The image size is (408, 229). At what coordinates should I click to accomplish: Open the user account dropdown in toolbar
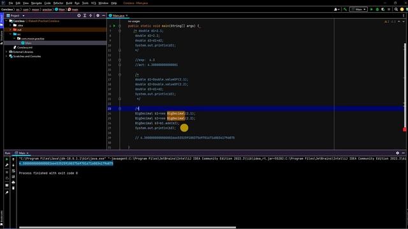tap(337, 10)
